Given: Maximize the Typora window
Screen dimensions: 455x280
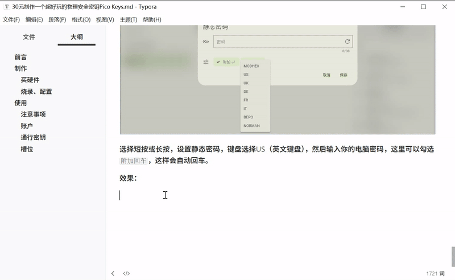Looking at the screenshot, I should [x=423, y=7].
